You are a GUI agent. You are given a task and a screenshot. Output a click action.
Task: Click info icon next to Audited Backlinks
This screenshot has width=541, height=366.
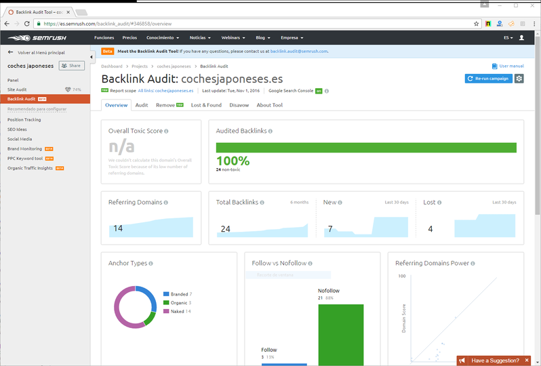(x=270, y=131)
